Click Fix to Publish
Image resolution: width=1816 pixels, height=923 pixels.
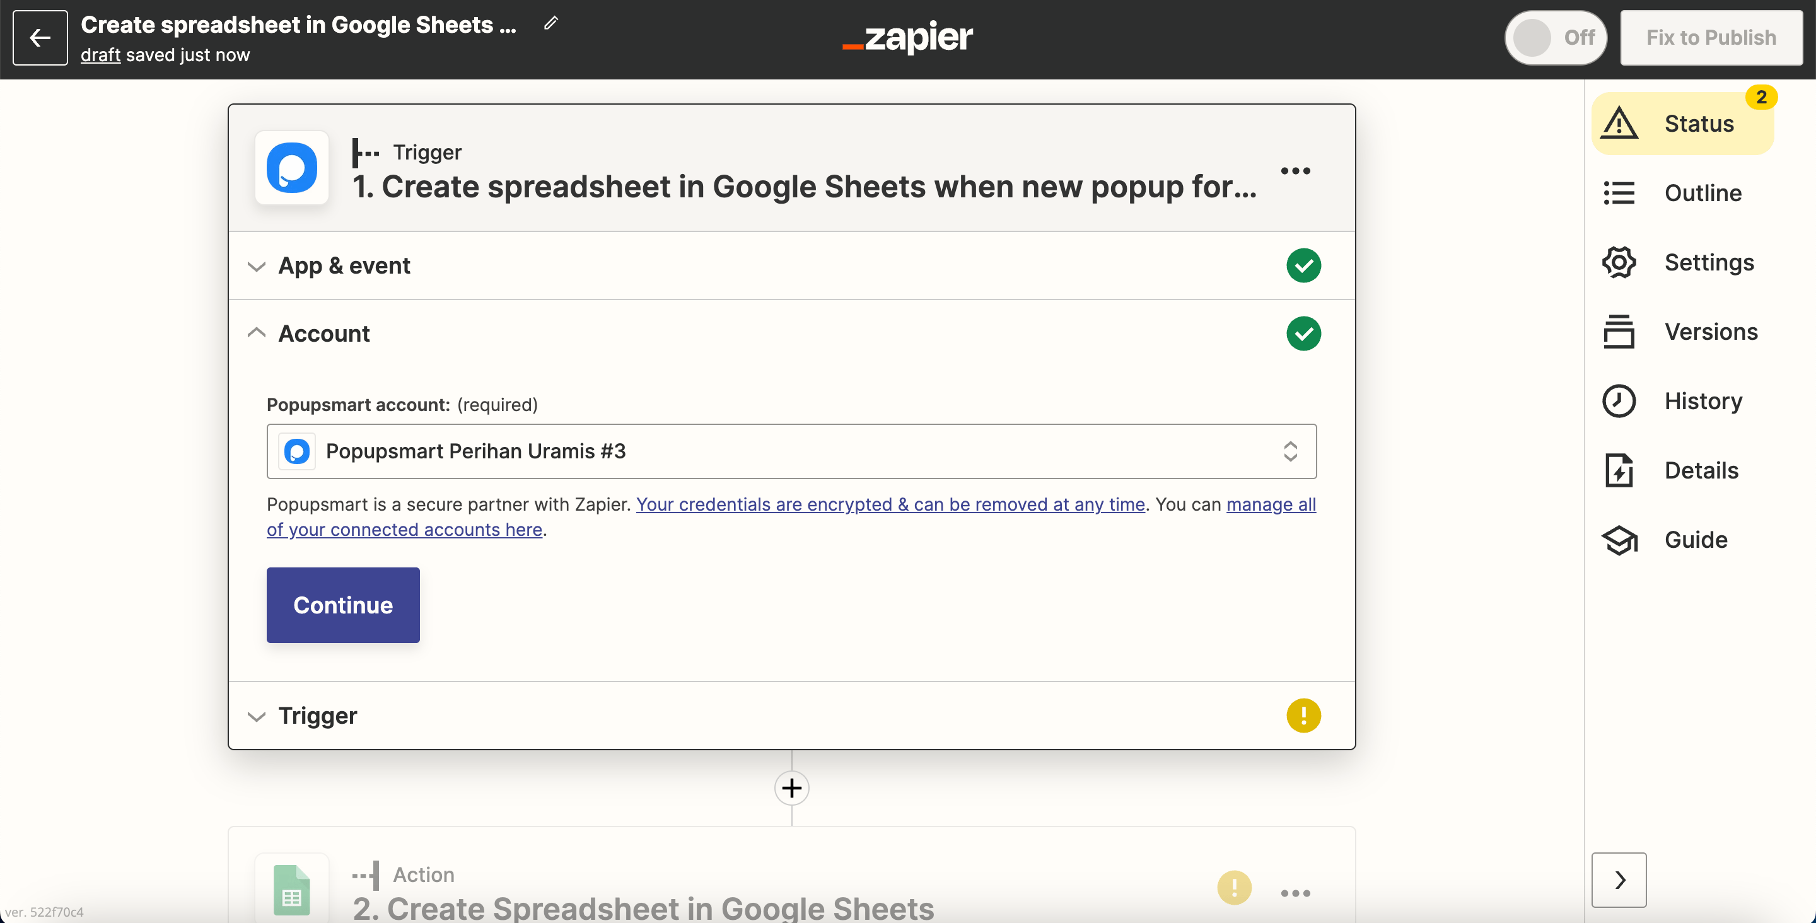click(1712, 37)
